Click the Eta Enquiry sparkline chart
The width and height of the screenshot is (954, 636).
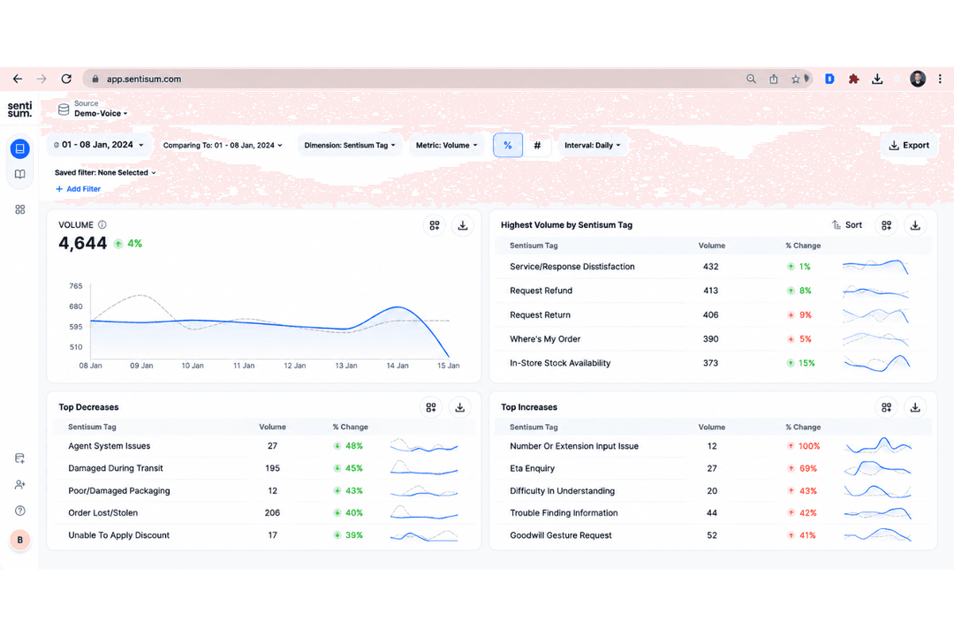877,468
